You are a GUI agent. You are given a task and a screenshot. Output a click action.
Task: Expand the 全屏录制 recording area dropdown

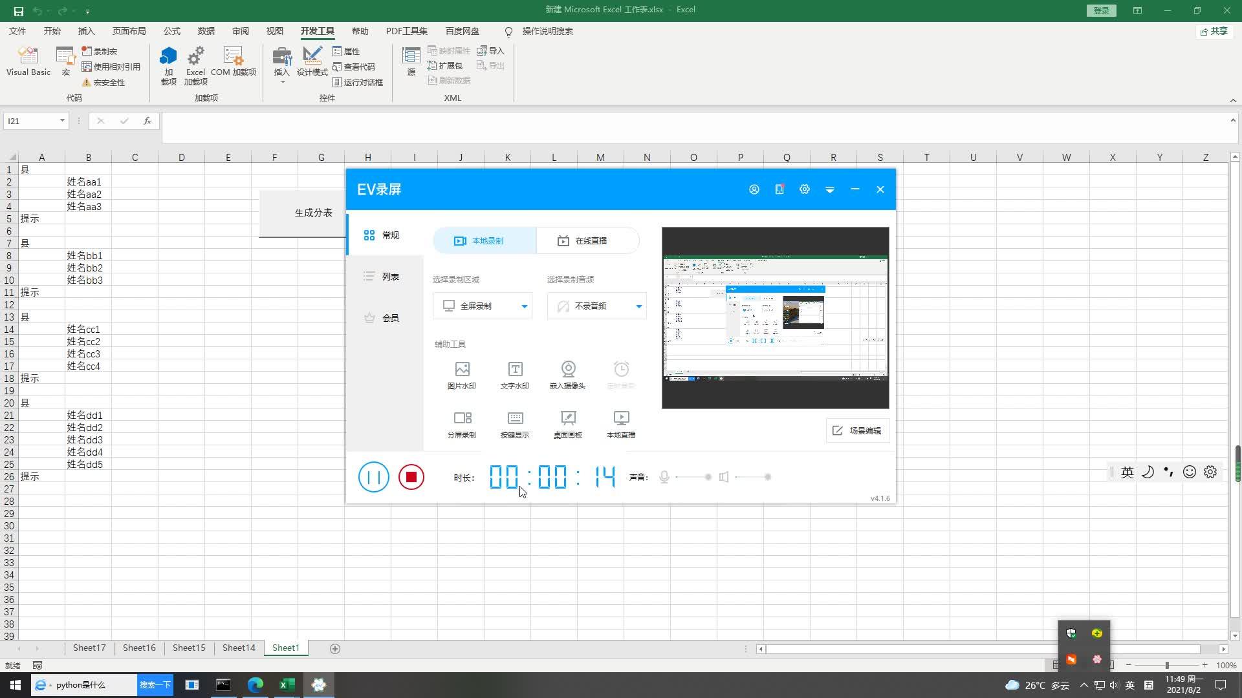click(524, 306)
